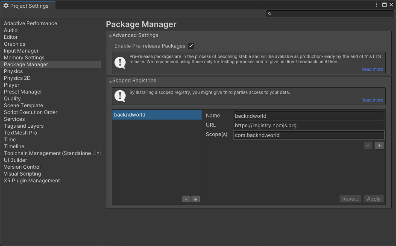Click the Revert button
The width and height of the screenshot is (396, 246).
coord(350,199)
